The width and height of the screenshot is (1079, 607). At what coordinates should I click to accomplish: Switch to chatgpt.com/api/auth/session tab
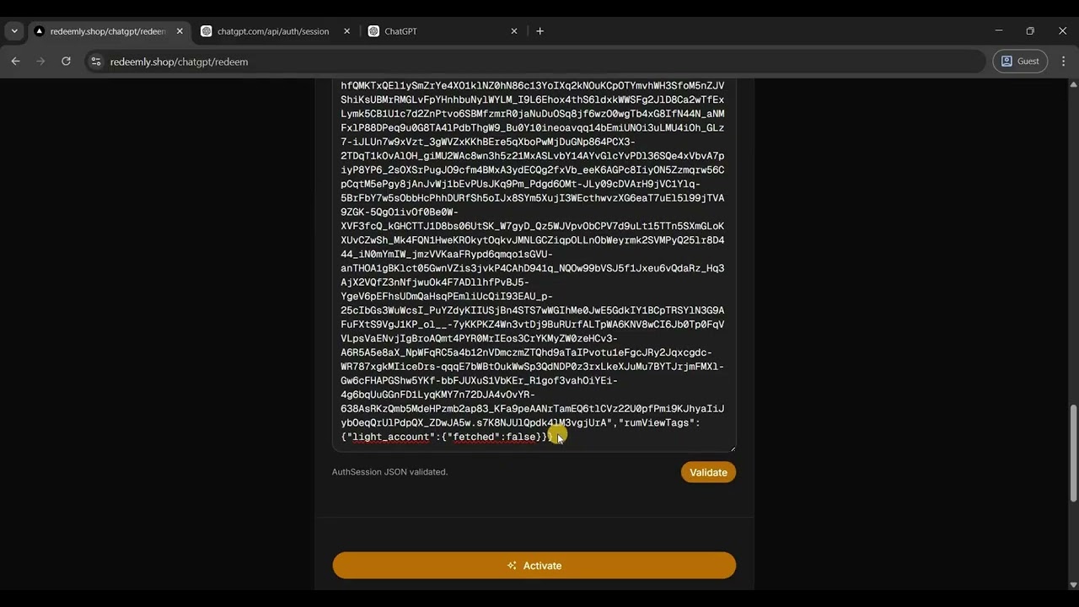coord(273,31)
